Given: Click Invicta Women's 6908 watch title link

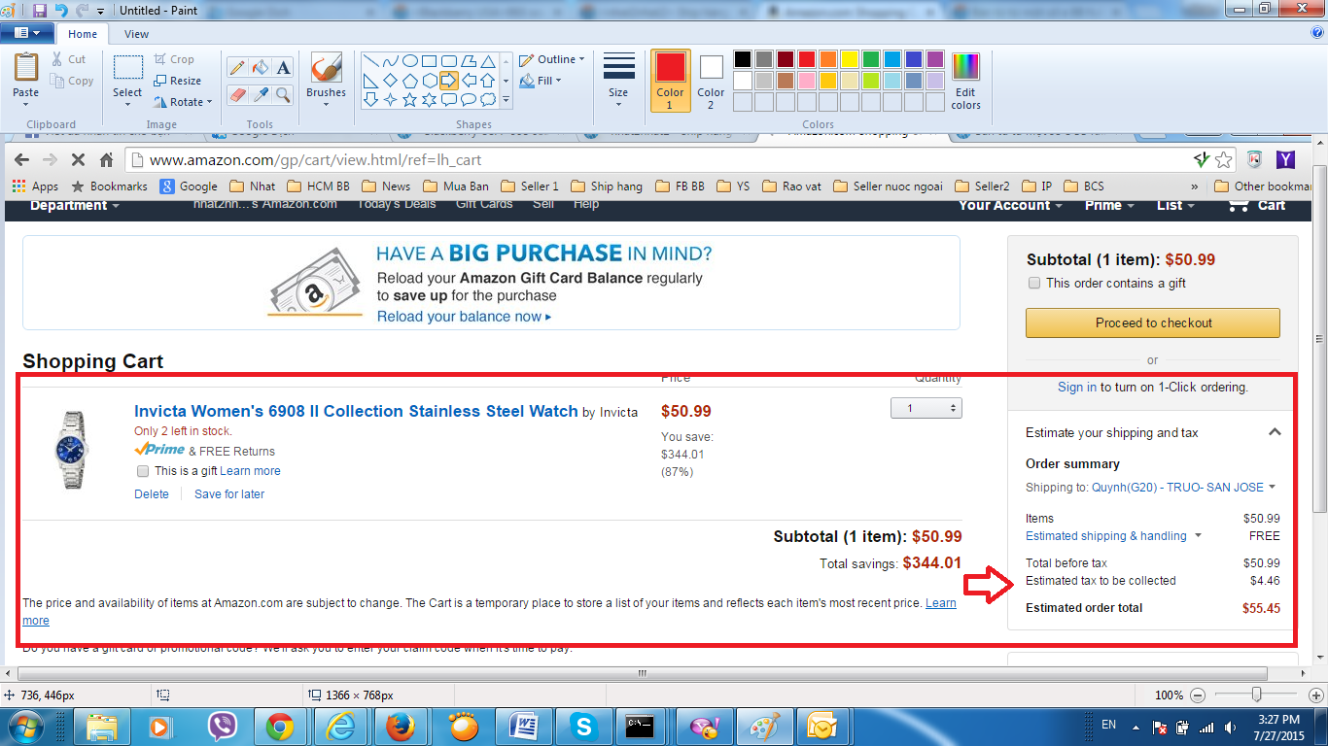Looking at the screenshot, I should (x=356, y=411).
